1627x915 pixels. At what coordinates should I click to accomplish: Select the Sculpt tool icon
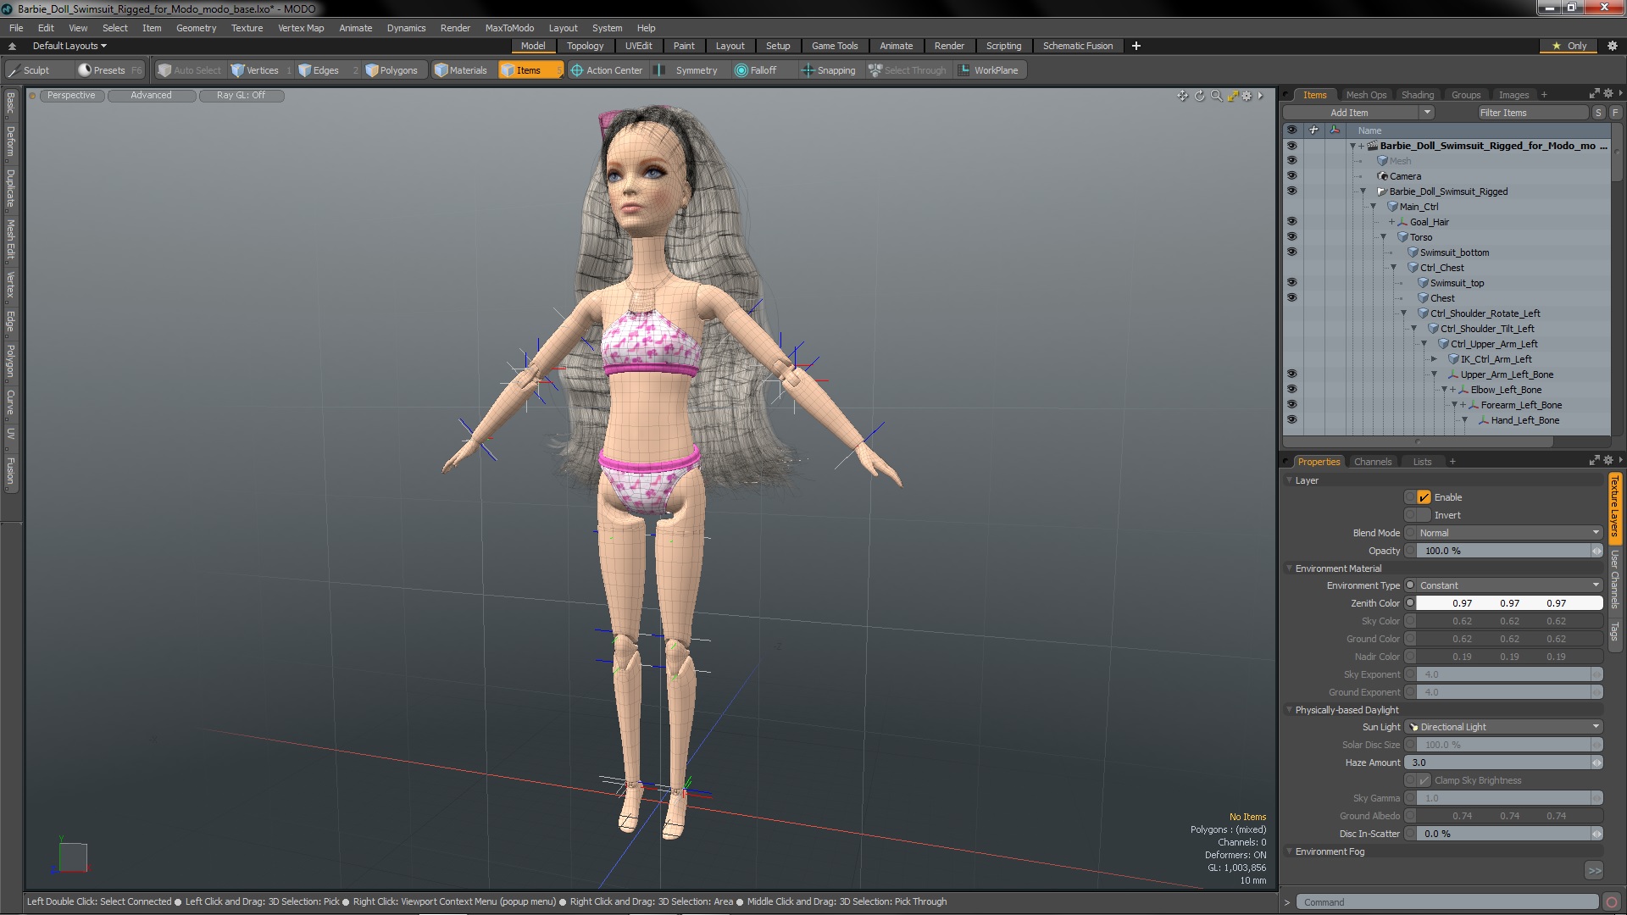click(14, 70)
